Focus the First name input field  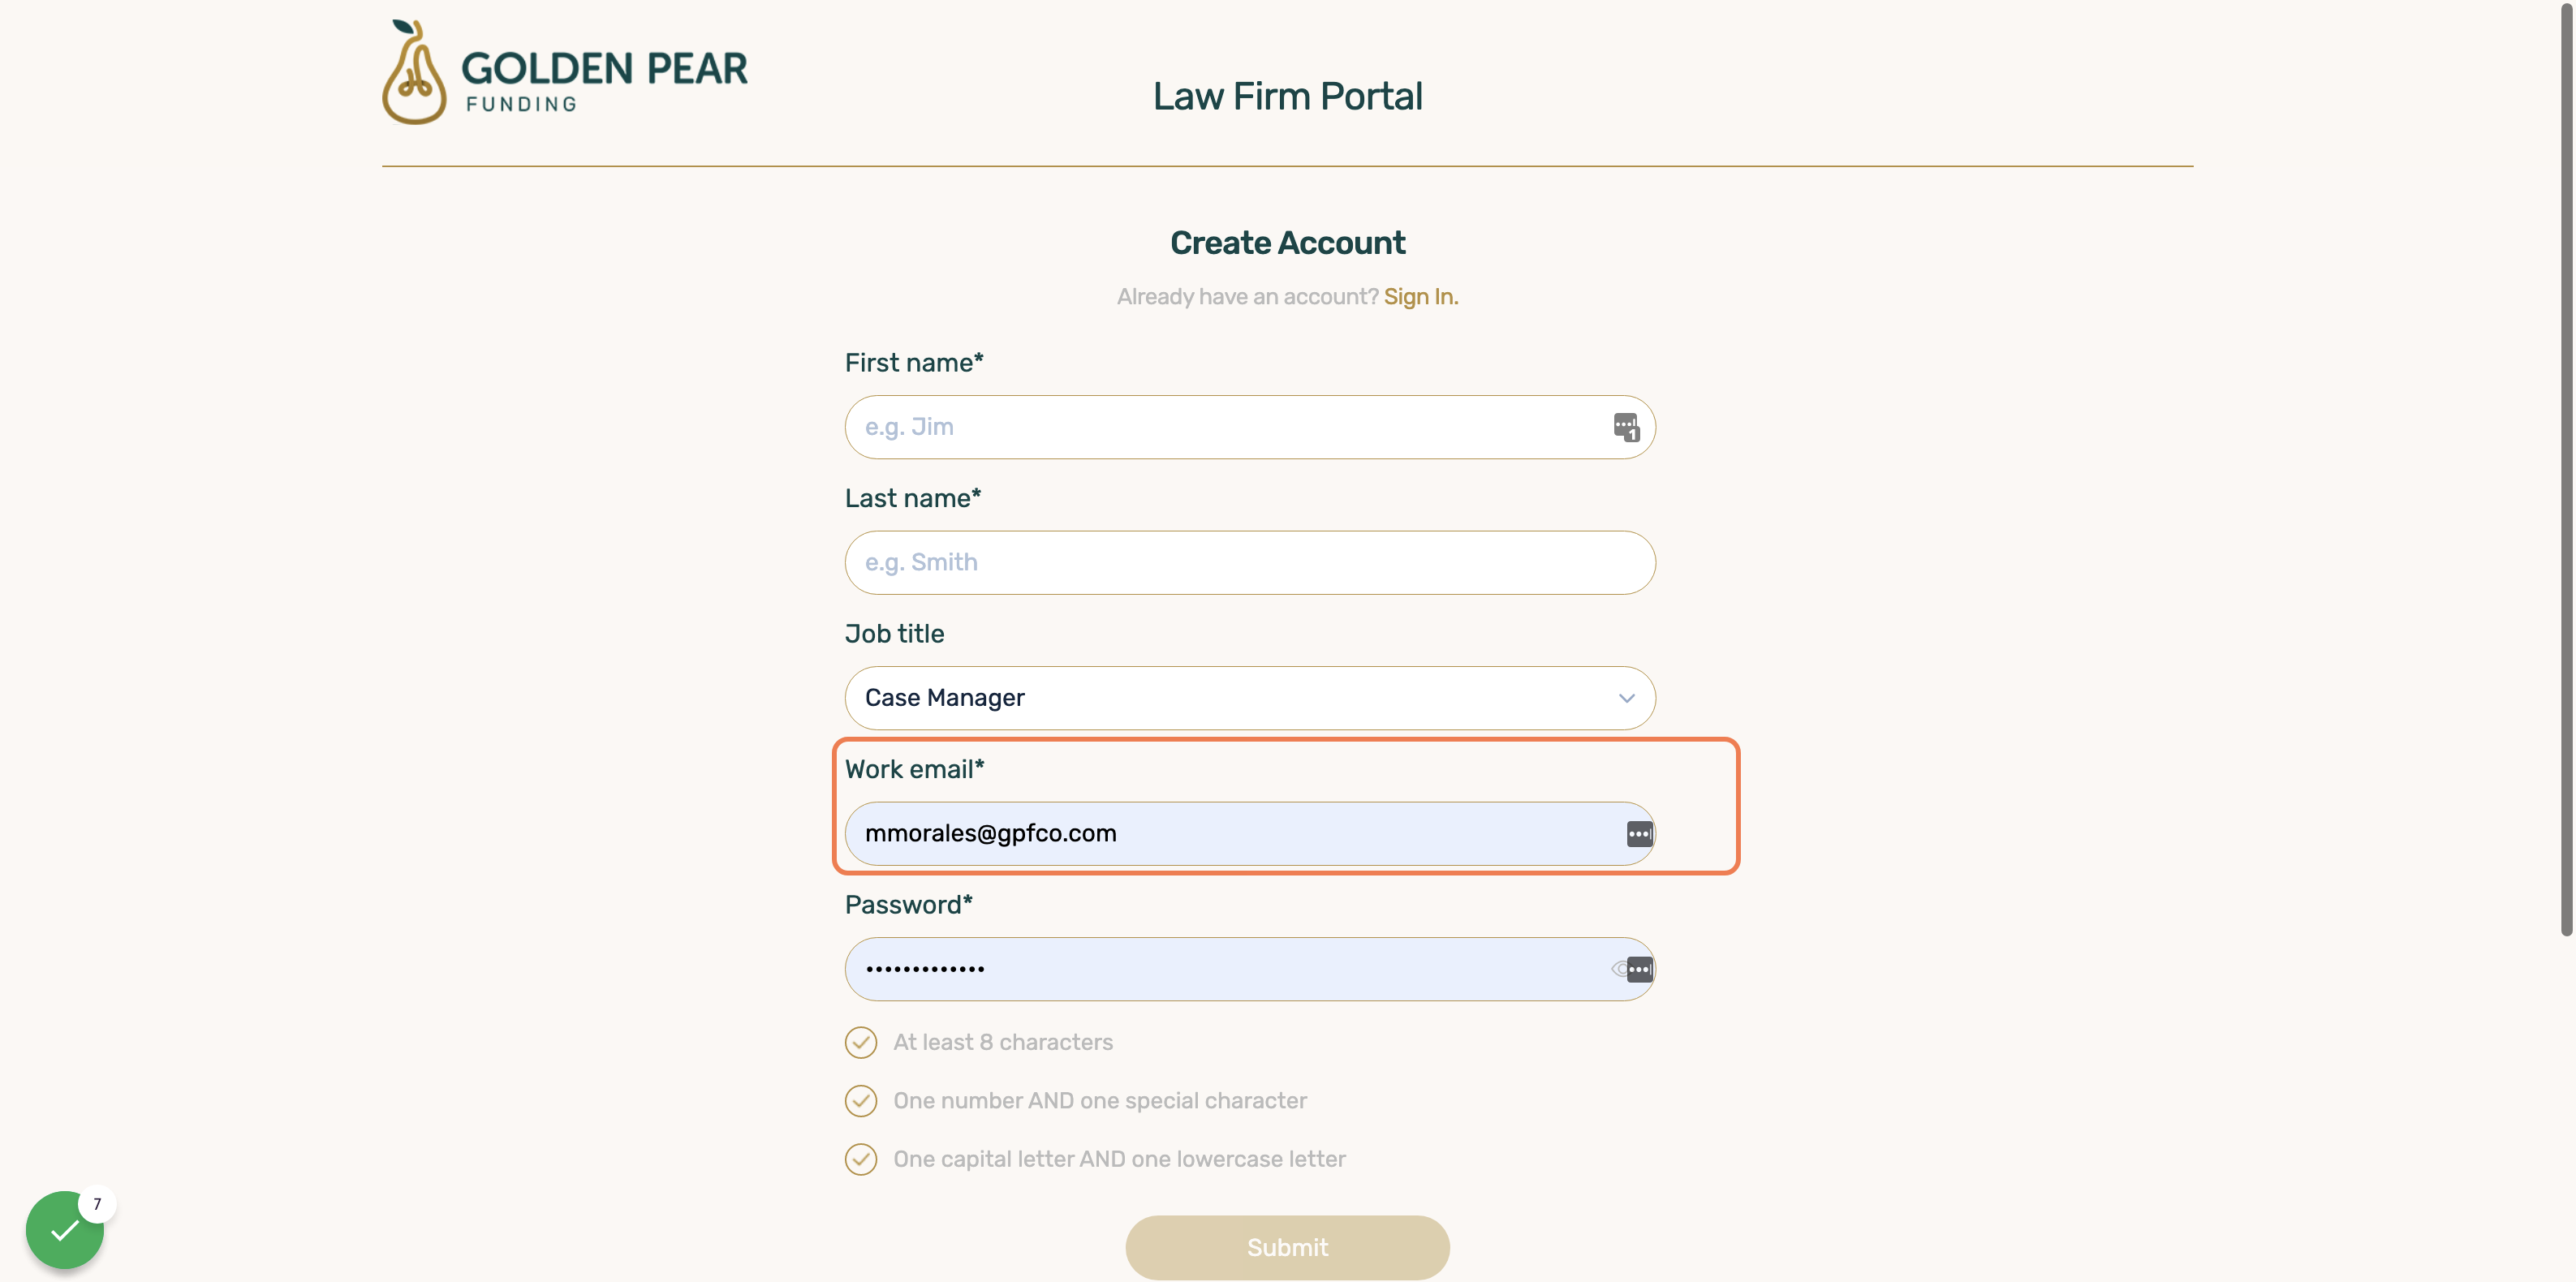coord(1250,427)
